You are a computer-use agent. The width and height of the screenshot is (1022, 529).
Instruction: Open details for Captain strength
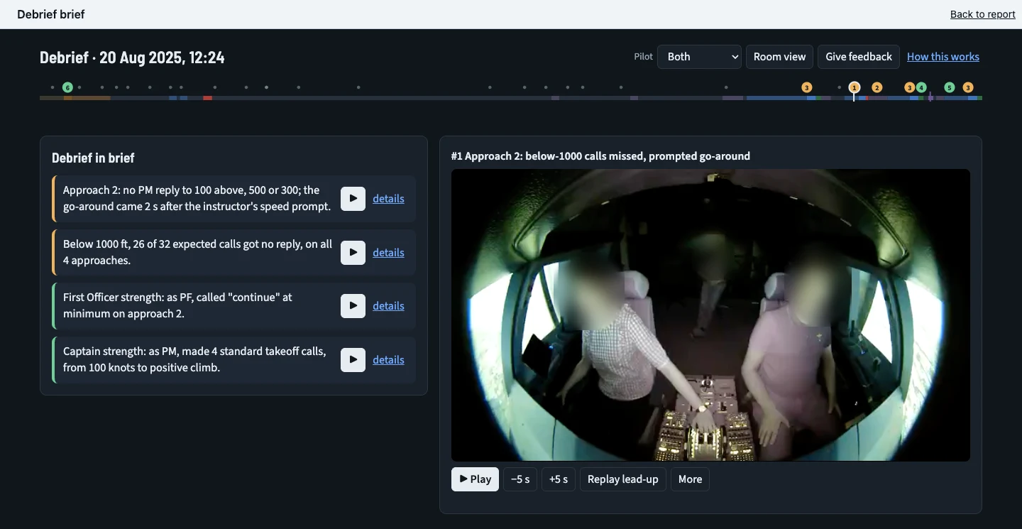point(388,360)
